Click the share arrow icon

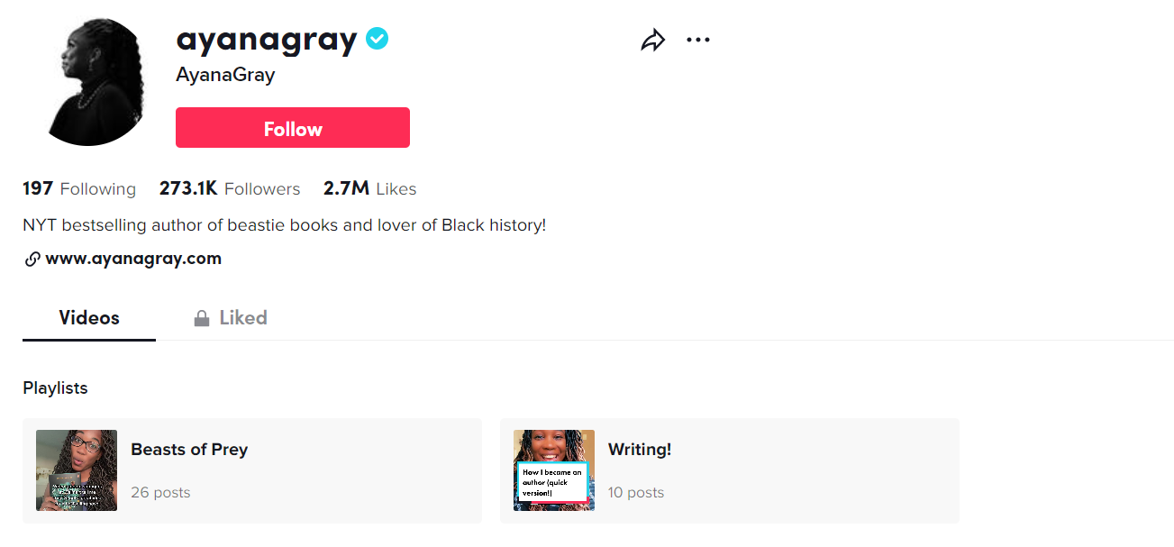(652, 40)
